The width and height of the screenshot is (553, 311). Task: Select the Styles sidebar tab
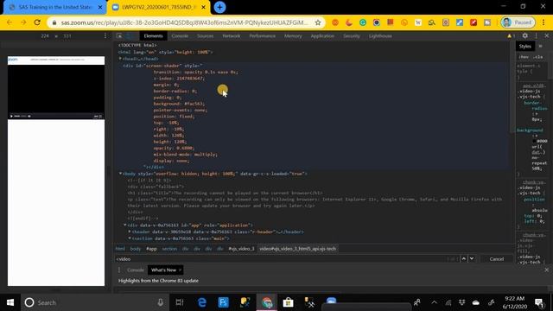coord(524,46)
